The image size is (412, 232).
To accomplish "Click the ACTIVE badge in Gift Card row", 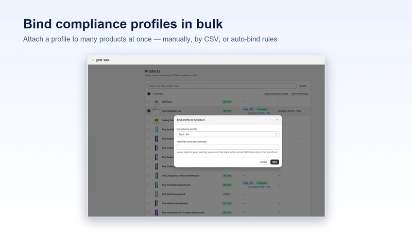I will [227, 102].
